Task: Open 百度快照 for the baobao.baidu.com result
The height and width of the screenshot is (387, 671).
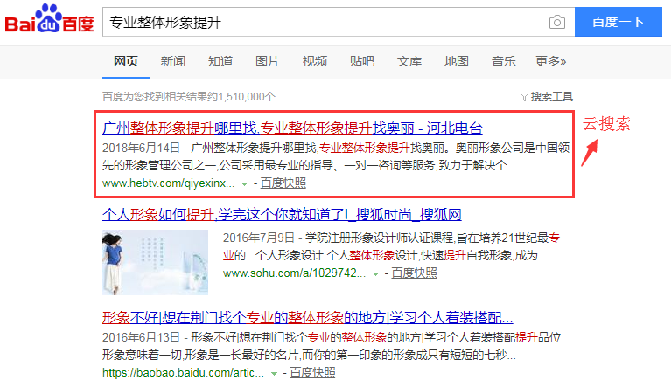Action: point(312,372)
